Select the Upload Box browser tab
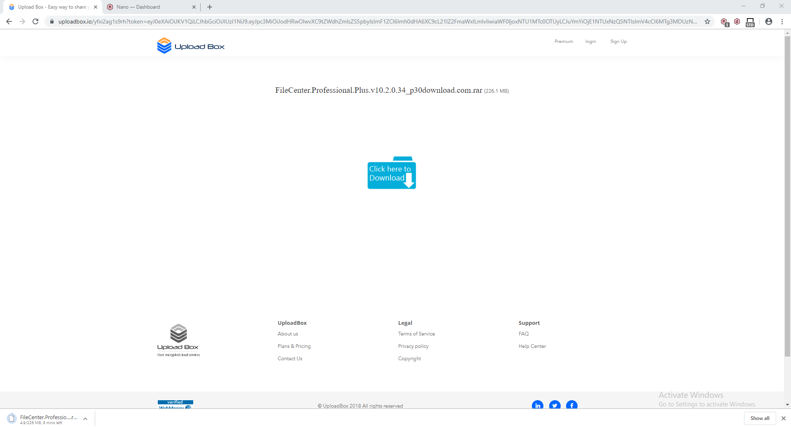Screen dimensions: 791x427 click(x=49, y=7)
